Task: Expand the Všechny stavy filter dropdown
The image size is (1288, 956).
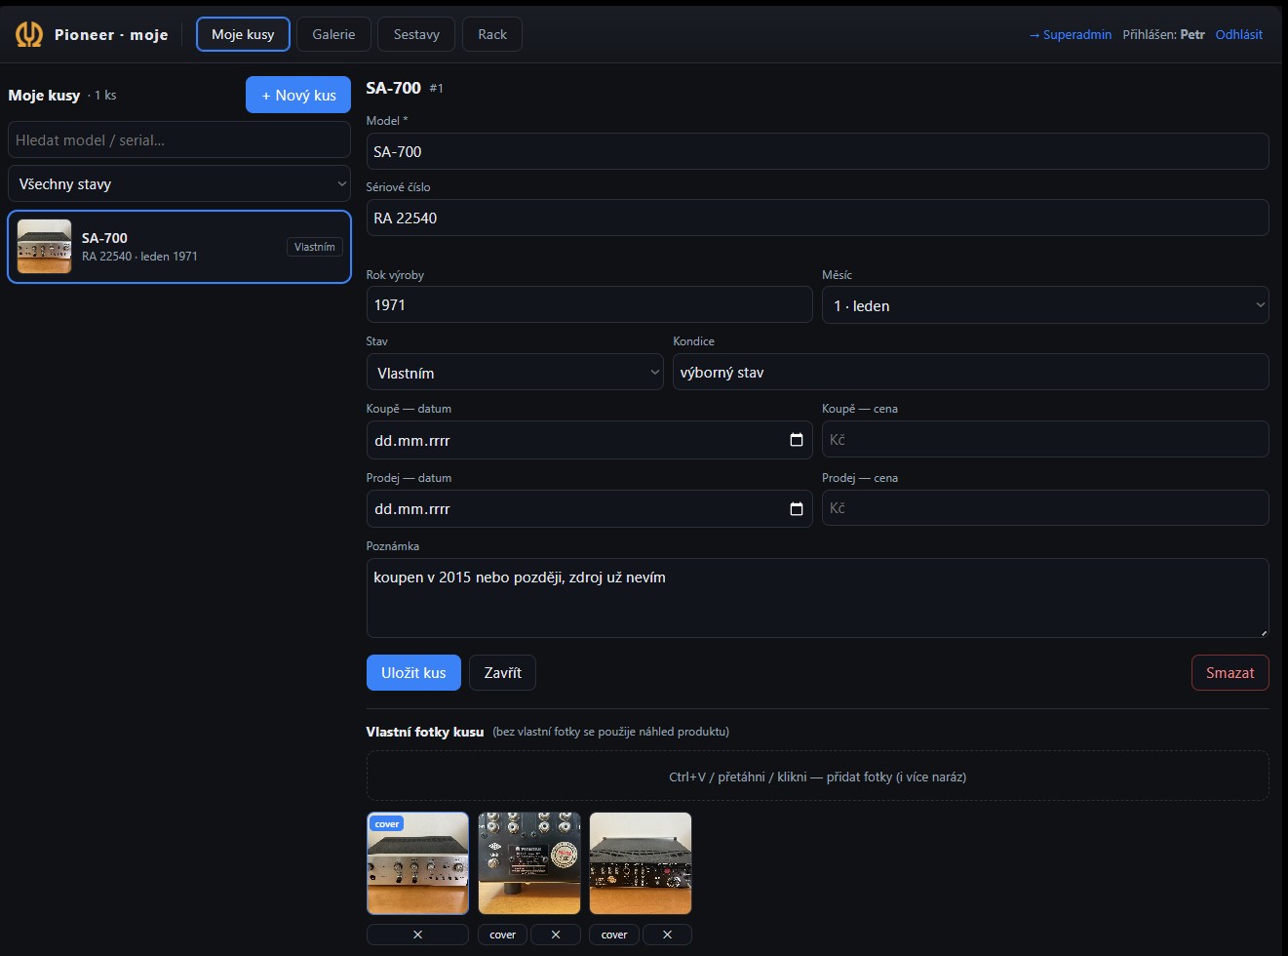Action: pyautogui.click(x=179, y=183)
